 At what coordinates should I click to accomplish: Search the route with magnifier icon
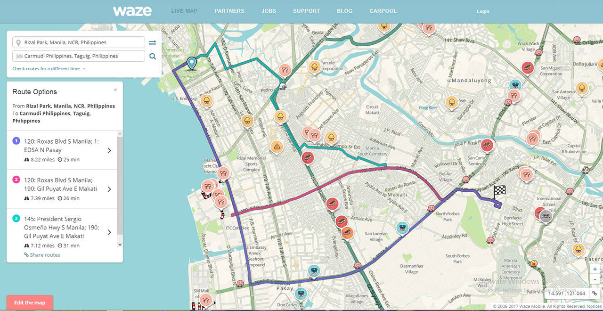[152, 56]
